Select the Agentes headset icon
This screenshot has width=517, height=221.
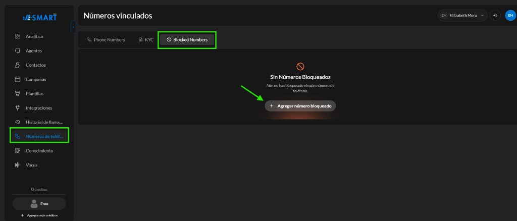[18, 51]
